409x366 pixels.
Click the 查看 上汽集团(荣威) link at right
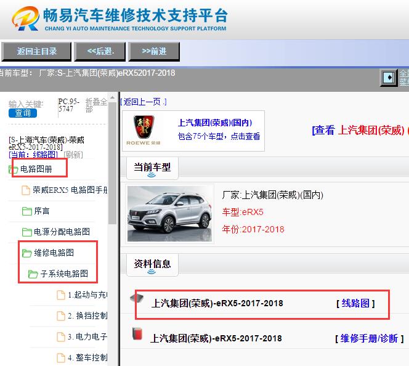coord(360,130)
